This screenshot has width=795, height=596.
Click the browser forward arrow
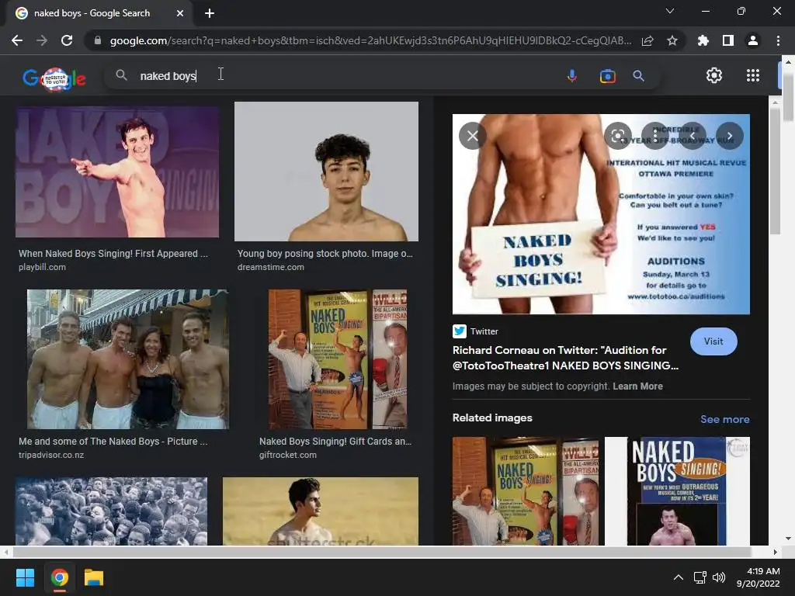point(42,40)
